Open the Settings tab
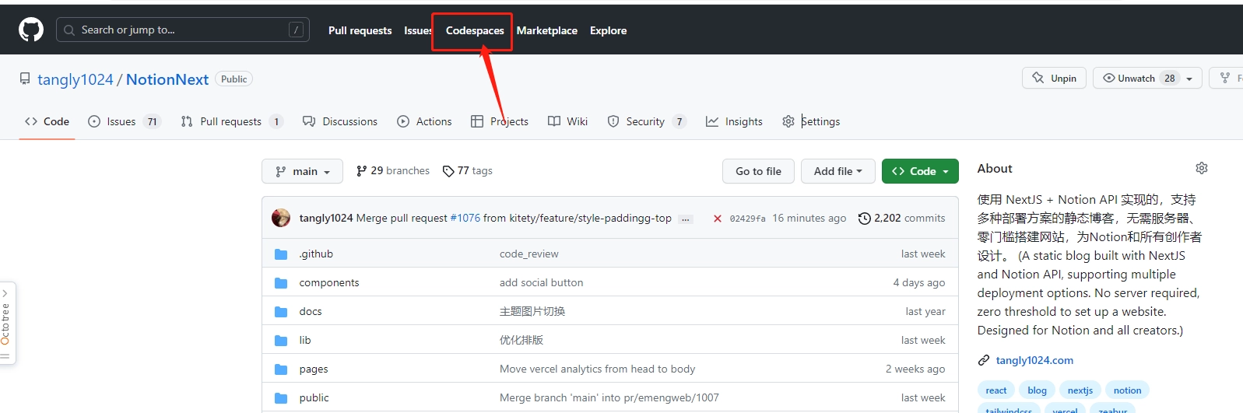The width and height of the screenshot is (1243, 413). [x=811, y=121]
